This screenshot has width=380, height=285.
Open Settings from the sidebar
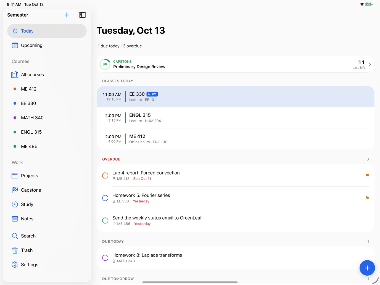click(x=47, y=265)
